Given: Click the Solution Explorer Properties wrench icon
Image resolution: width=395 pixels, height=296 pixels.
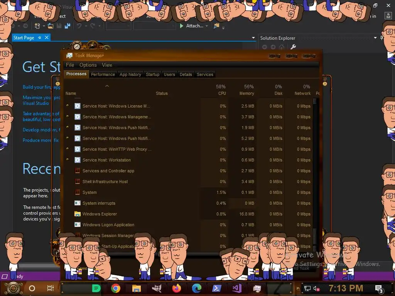Looking at the screenshot, I should click(293, 47).
